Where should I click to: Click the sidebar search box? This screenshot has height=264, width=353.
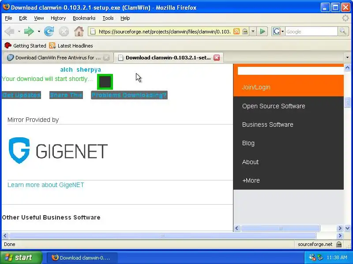pyautogui.click(x=290, y=71)
